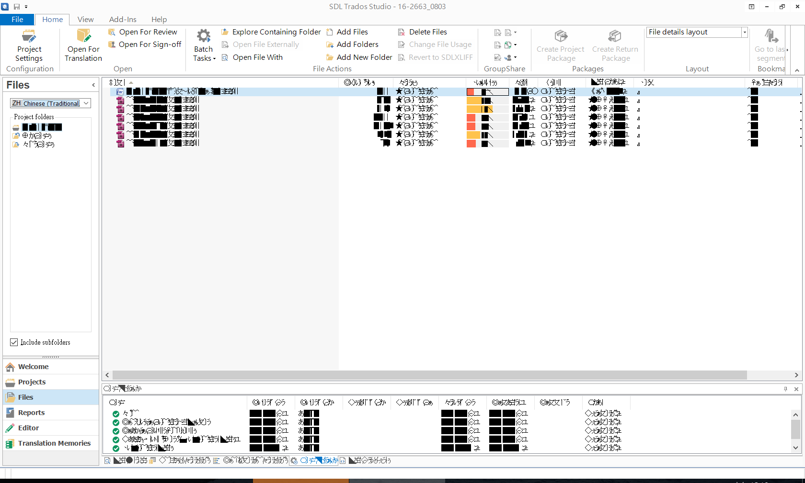Click Delete Files
The image size is (805, 483).
[423, 32]
